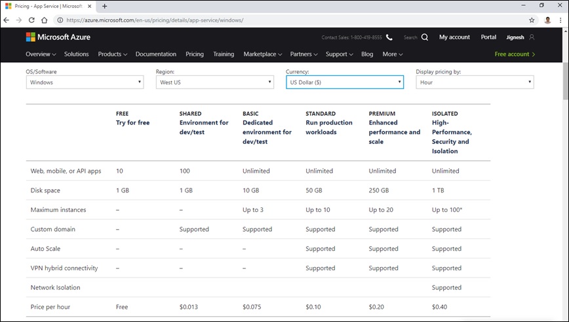Open the Currency dropdown
Viewport: 569px width, 322px height.
coord(345,82)
